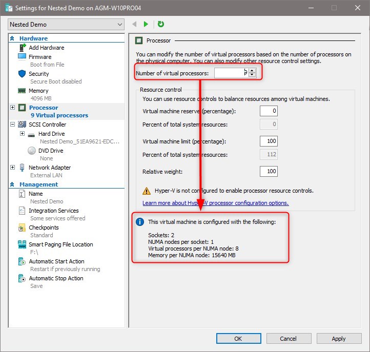The width and height of the screenshot is (370, 352).
Task: Close the settings window
Action: 358,8
